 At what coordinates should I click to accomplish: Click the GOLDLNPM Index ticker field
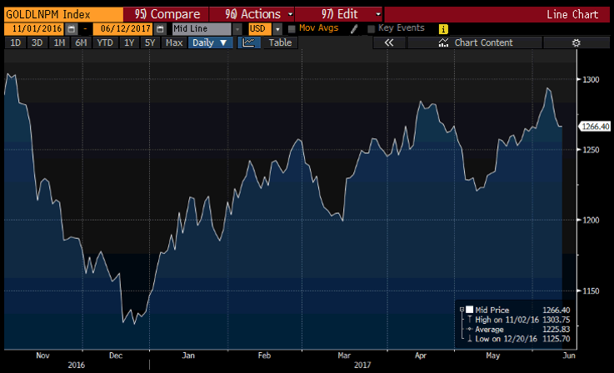[63, 14]
